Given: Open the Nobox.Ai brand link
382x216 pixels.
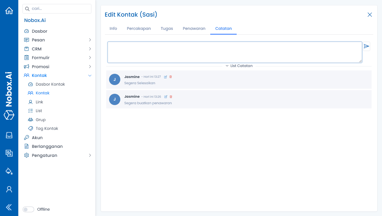Looking at the screenshot, I should [x=35, y=20].
